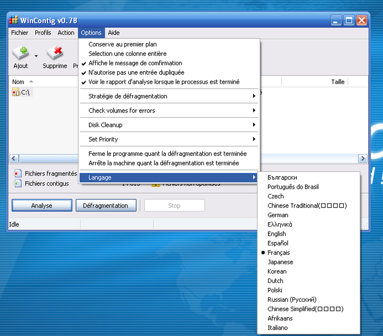This screenshot has height=336, width=383.
Task: Select Afrikaans language
Action: 309,318
